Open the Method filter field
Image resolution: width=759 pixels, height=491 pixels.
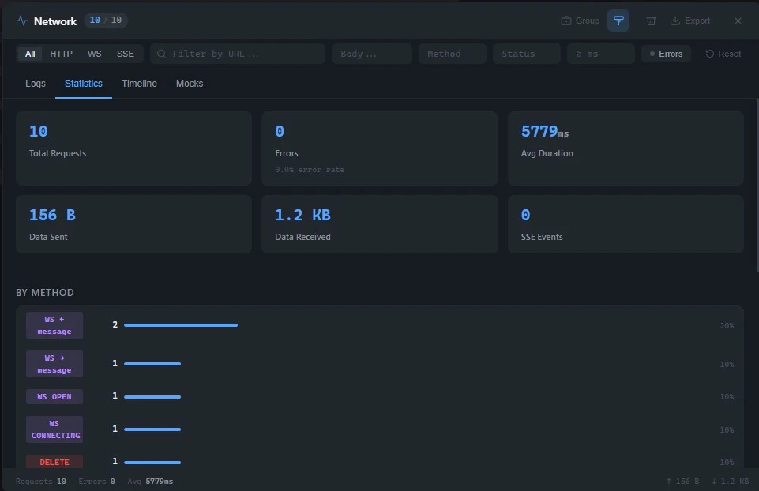click(452, 54)
